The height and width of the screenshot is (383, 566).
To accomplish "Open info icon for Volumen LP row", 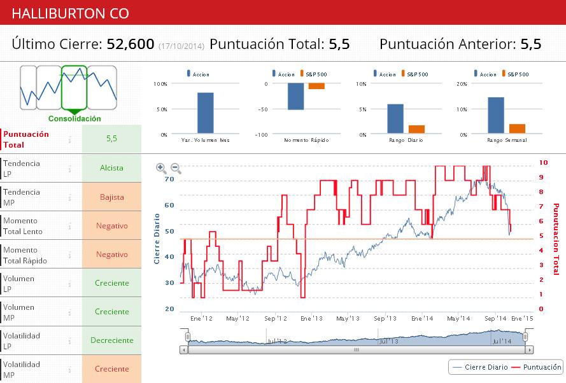I will pyautogui.click(x=69, y=284).
